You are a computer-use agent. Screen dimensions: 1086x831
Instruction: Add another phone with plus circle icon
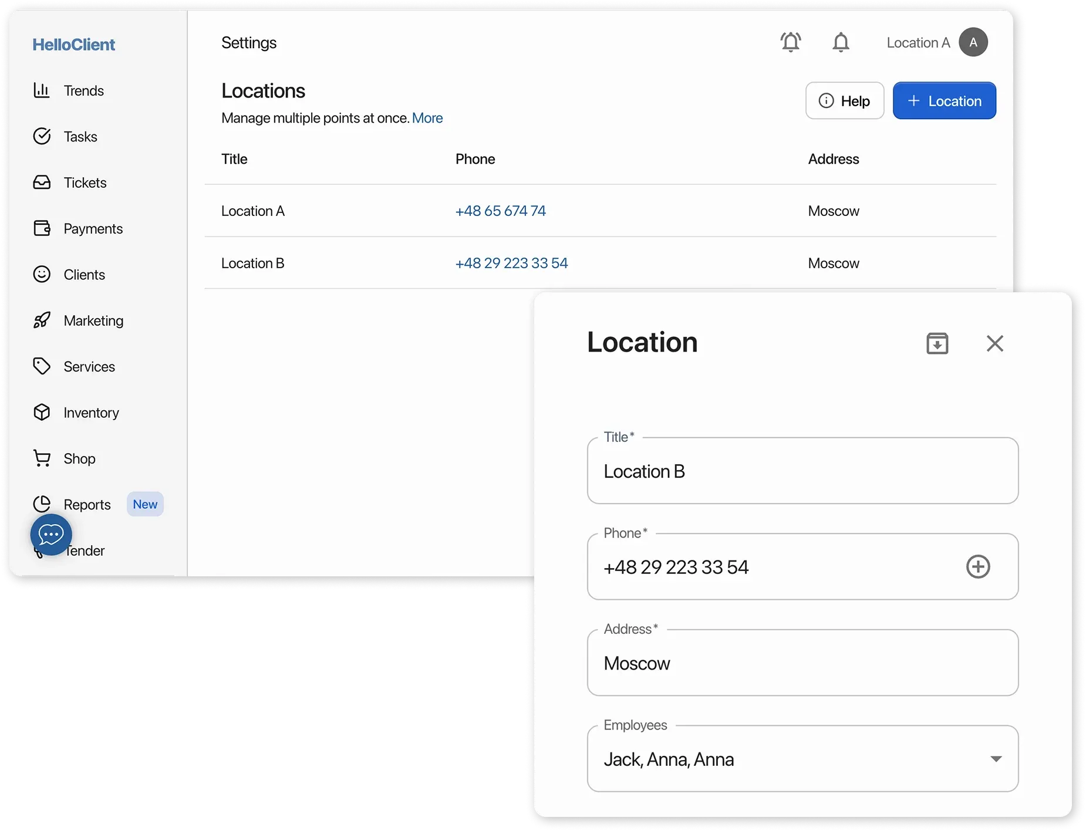(977, 567)
